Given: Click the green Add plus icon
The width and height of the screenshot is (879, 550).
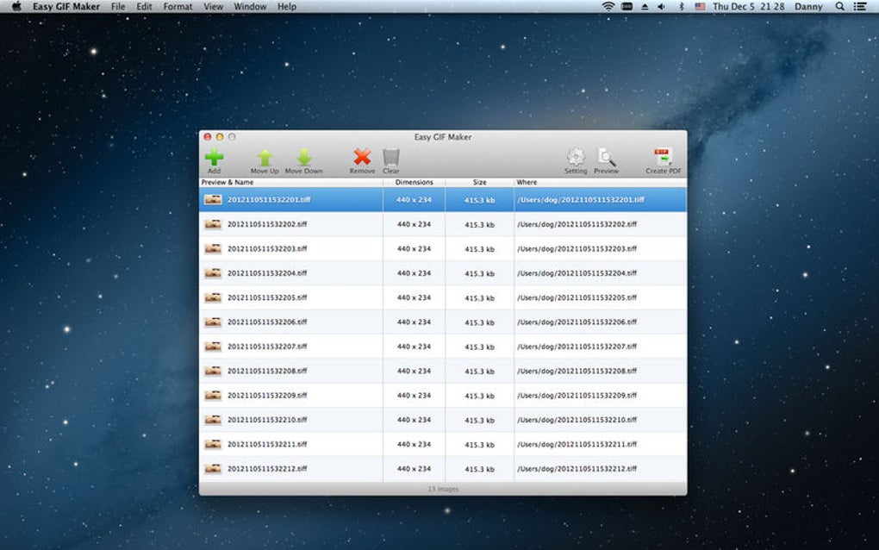Looking at the screenshot, I should coord(214,158).
